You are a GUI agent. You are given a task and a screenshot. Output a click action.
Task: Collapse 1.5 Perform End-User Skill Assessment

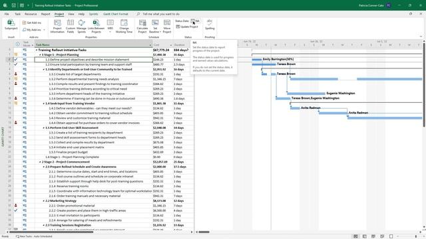(44, 127)
